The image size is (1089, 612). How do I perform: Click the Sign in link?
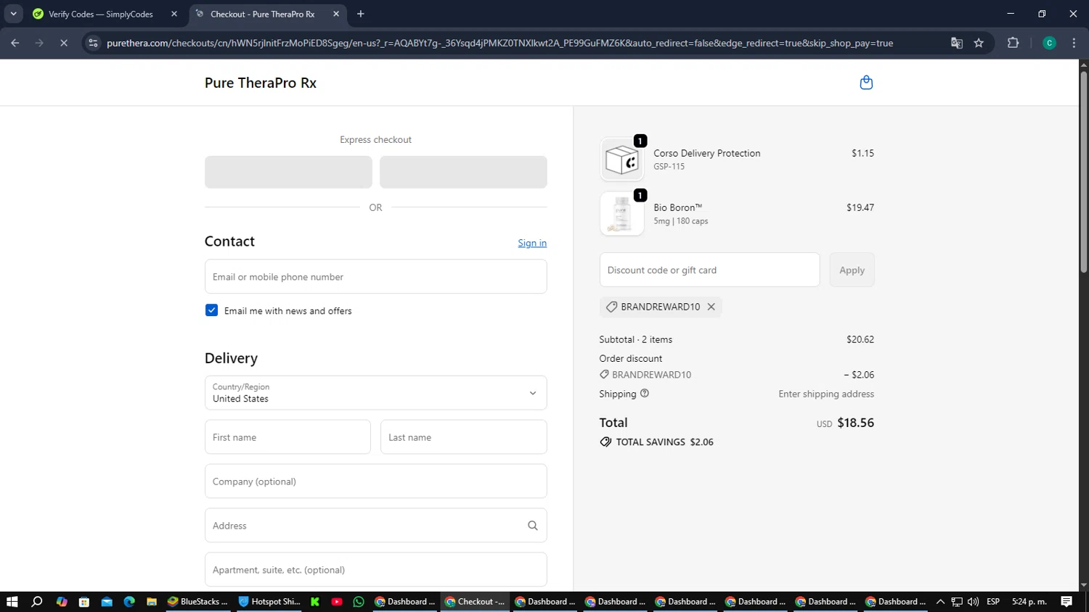(532, 243)
